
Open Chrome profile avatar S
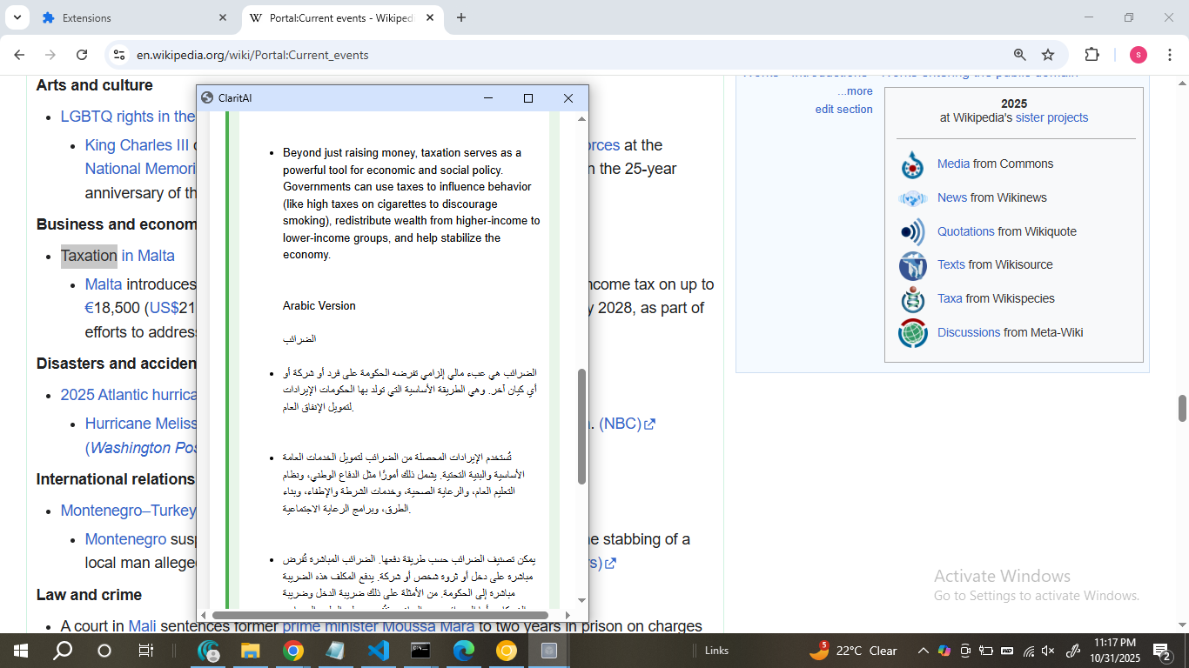(x=1139, y=55)
